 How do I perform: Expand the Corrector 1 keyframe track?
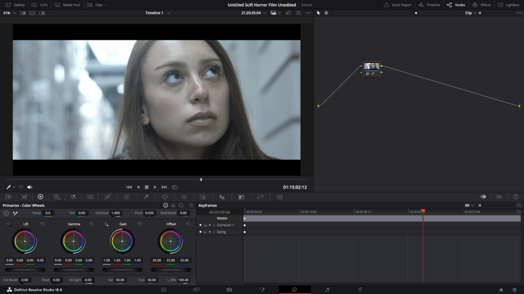tap(214, 225)
